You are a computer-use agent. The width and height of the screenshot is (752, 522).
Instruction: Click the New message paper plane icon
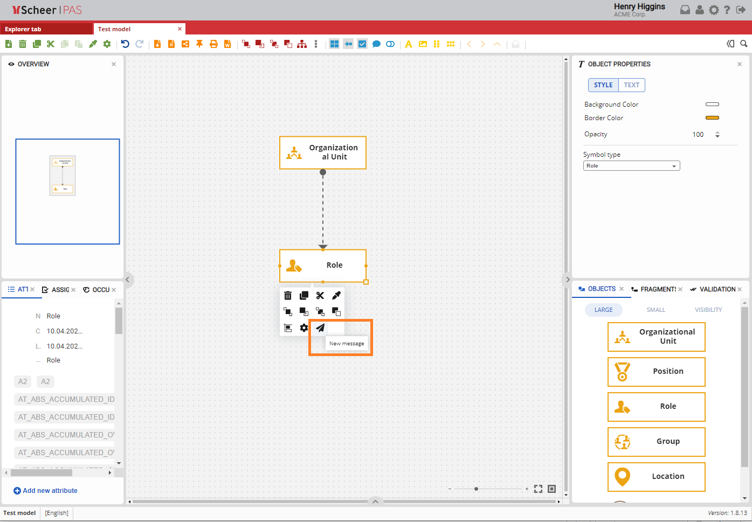coord(320,328)
